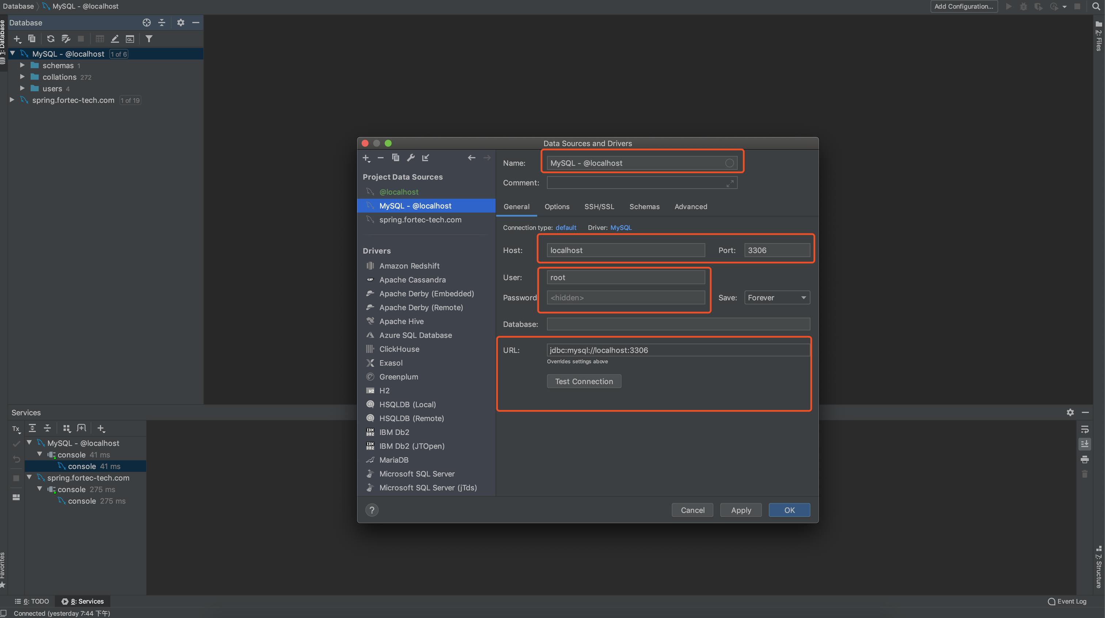
Task: Duplicate data source icon in dialog toolbar
Action: coord(395,158)
